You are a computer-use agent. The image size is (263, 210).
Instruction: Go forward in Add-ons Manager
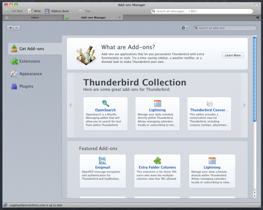(x=17, y=28)
